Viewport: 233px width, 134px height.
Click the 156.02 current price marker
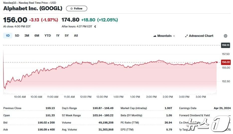coord(226,62)
